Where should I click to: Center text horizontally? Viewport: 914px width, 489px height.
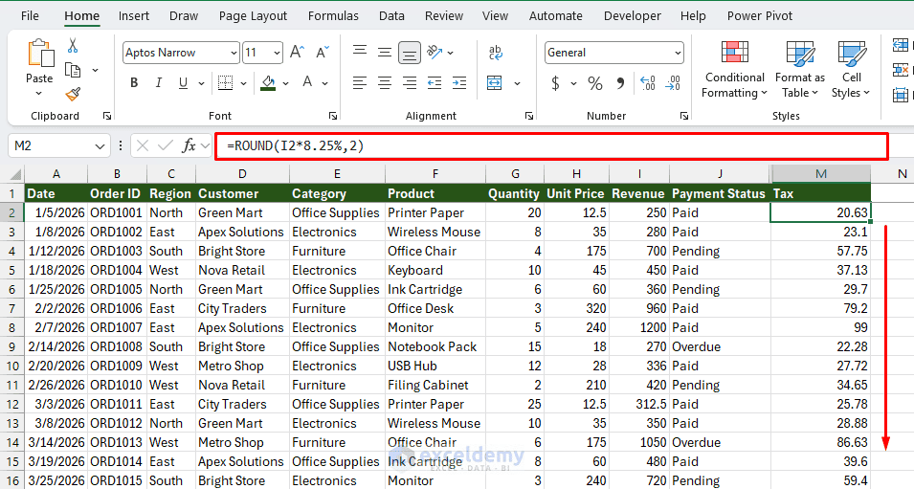coord(385,82)
